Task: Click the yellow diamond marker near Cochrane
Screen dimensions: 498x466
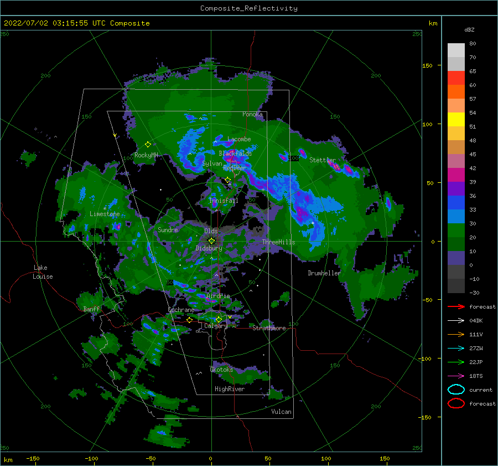Action: point(189,320)
